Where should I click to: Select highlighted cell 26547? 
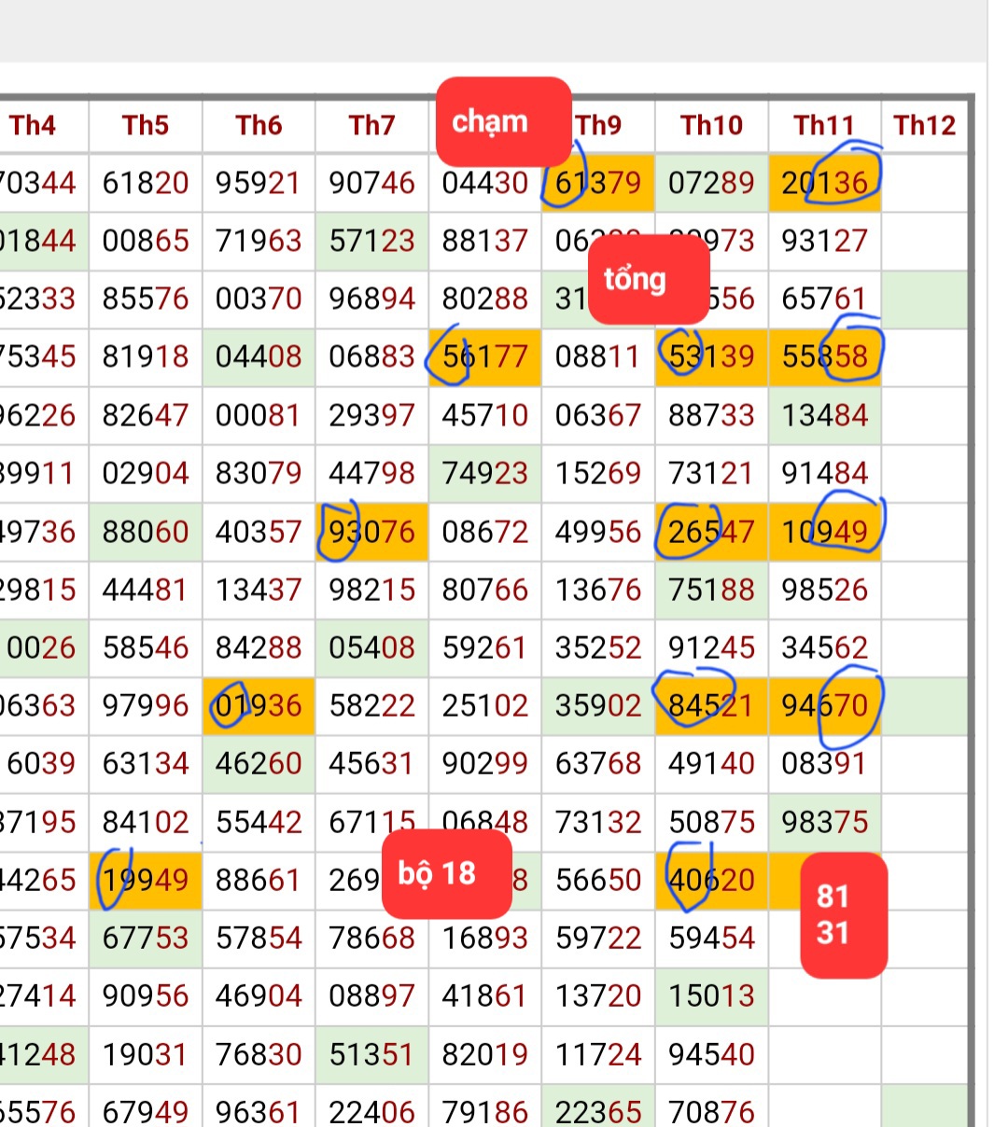(x=711, y=532)
